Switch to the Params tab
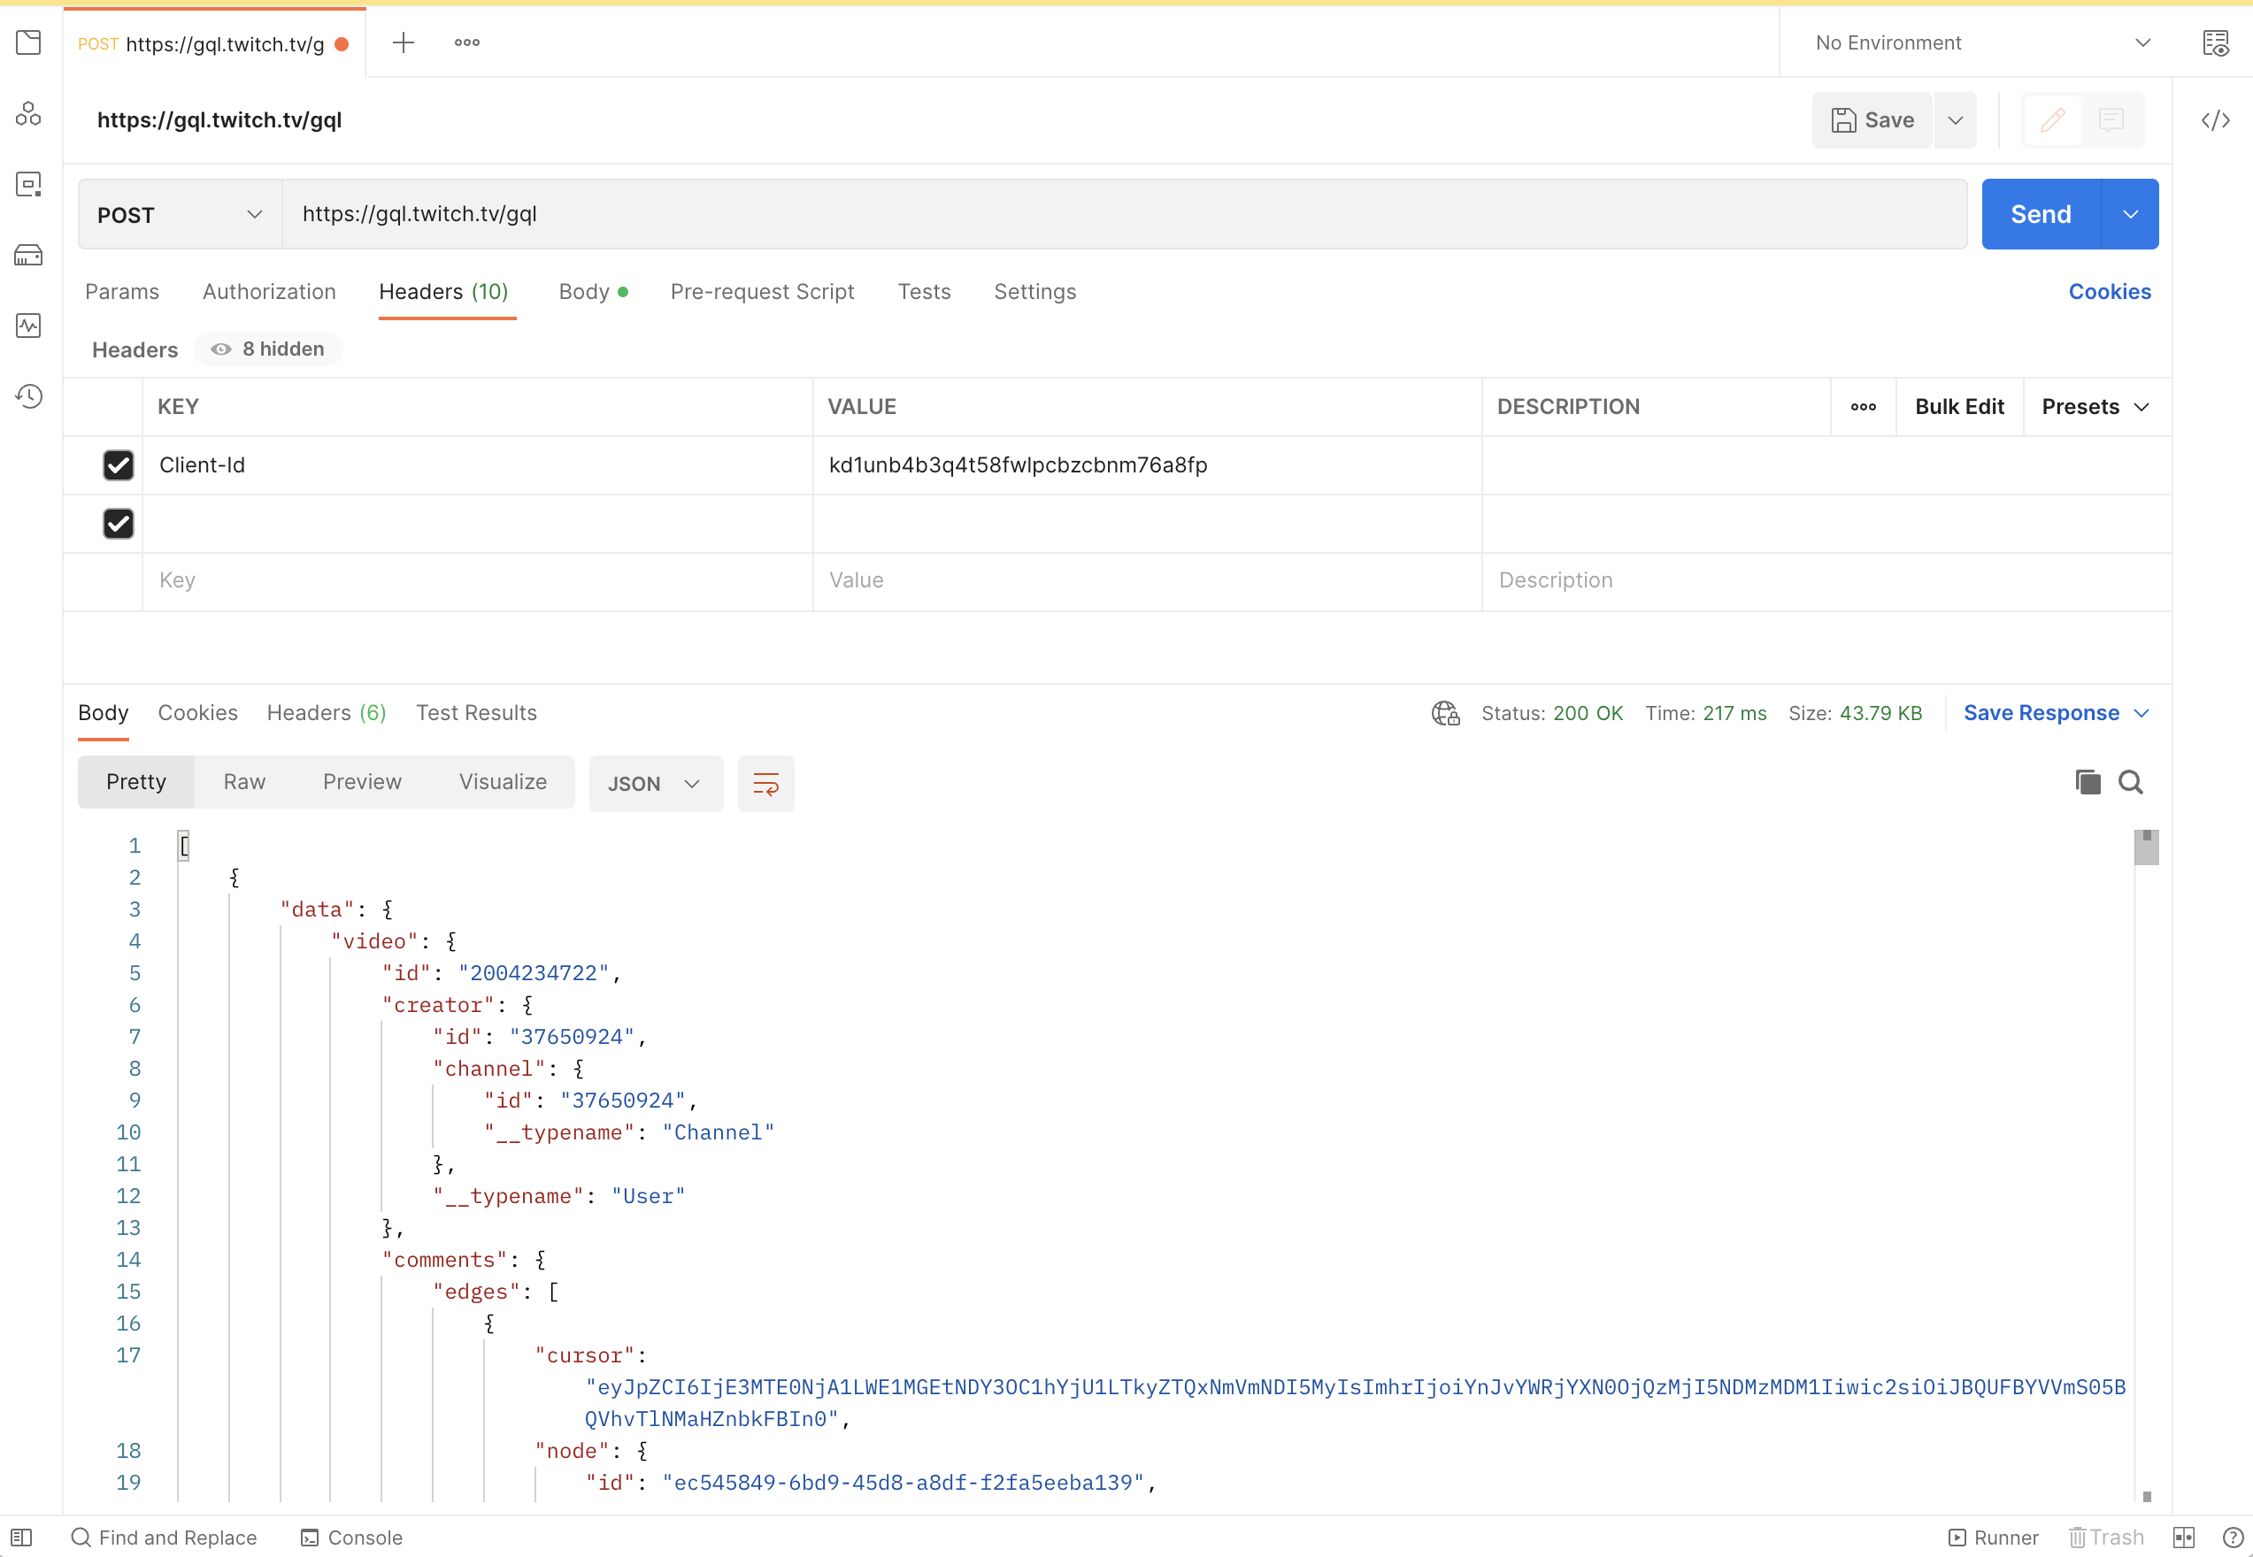The image size is (2253, 1557). coord(122,292)
